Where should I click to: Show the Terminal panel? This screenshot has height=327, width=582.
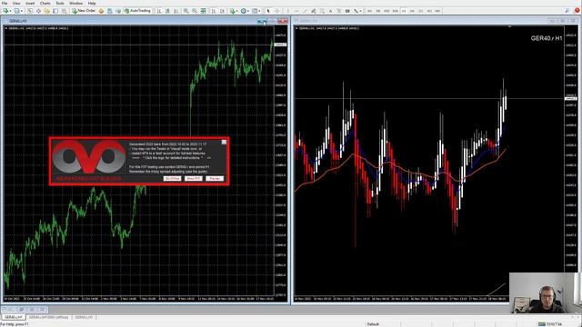tap(55, 11)
